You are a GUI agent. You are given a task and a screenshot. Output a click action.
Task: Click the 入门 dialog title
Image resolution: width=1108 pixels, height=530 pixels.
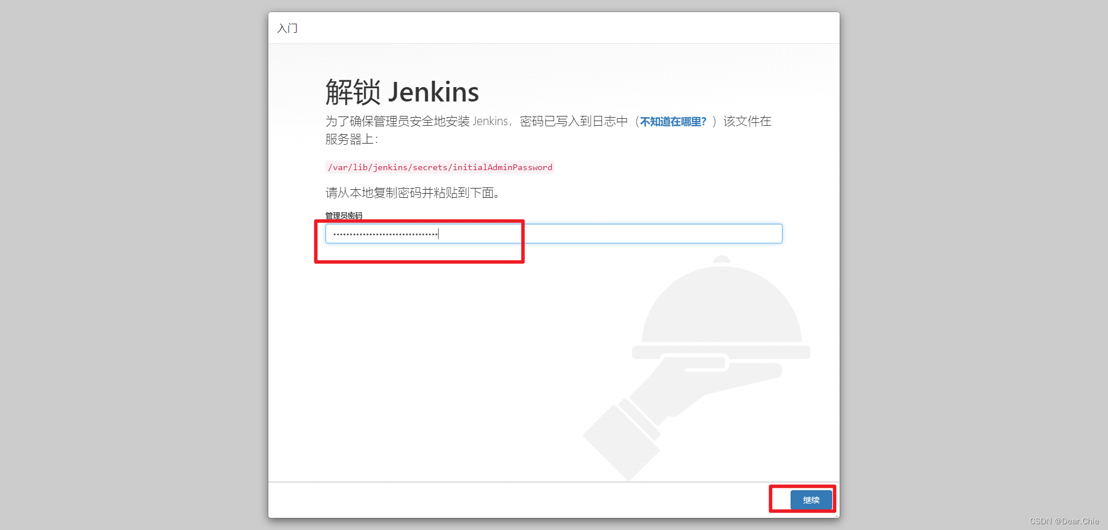287,28
